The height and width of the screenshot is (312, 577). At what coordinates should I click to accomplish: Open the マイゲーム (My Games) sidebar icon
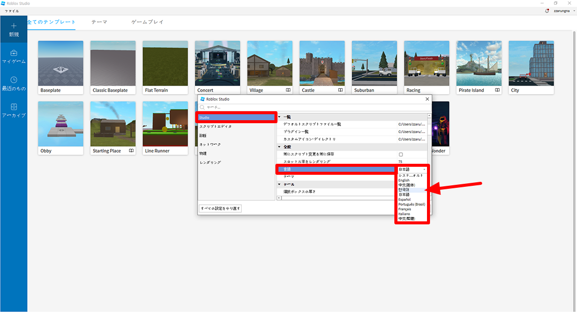coord(14,53)
